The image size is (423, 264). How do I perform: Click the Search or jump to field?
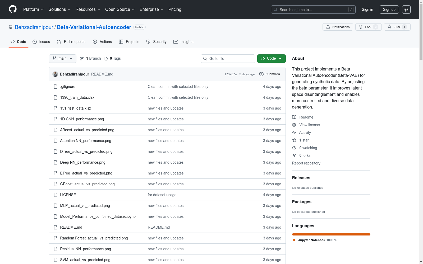point(313,10)
